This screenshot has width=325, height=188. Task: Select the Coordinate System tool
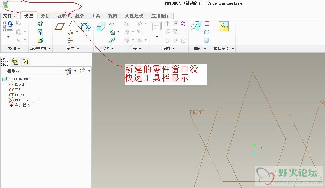[70, 40]
